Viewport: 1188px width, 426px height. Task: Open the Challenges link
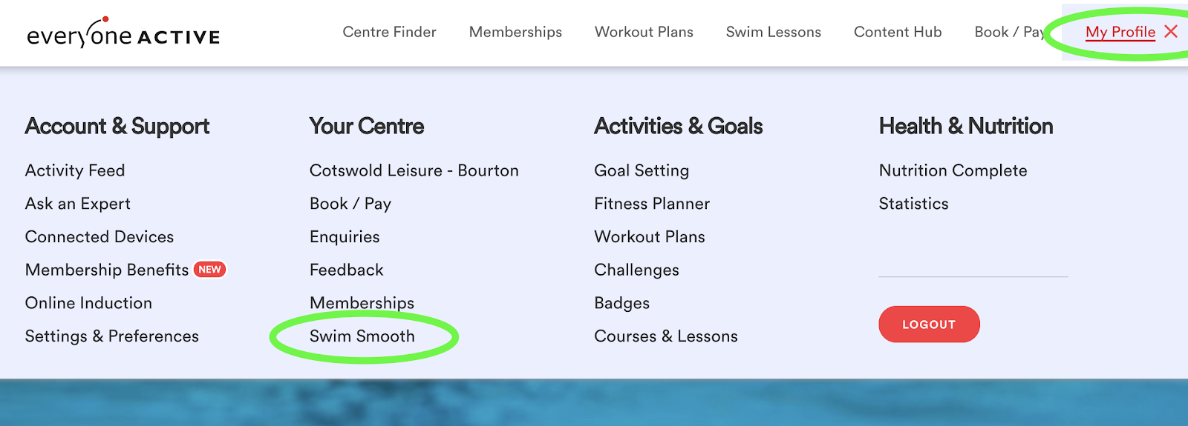[636, 270]
